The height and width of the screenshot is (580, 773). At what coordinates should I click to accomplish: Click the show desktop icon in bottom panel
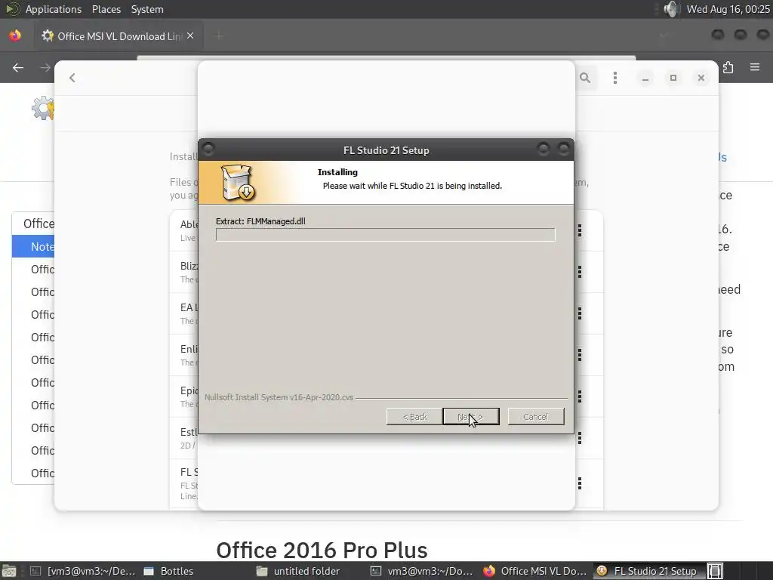(9, 571)
